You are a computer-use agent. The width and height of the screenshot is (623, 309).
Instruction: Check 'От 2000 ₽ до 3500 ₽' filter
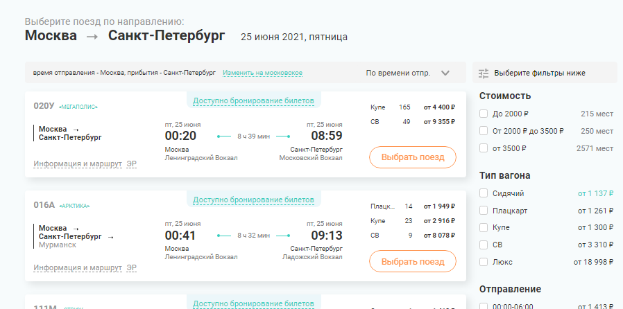pyautogui.click(x=484, y=130)
